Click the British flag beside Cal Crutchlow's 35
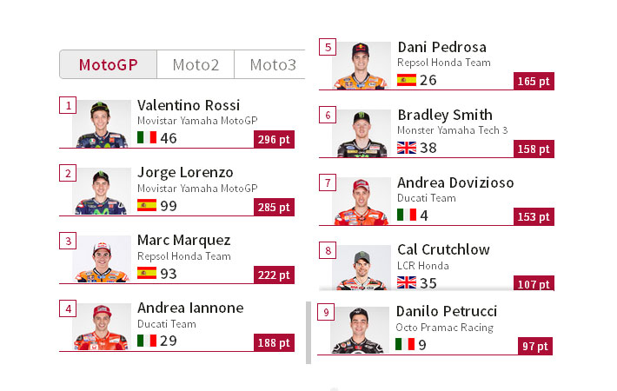The height and width of the screenshot is (391, 617). tap(407, 282)
